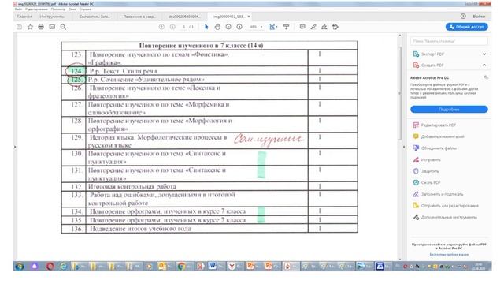Click the page number input field
Viewport: 504px width, 284px height.
183,27
